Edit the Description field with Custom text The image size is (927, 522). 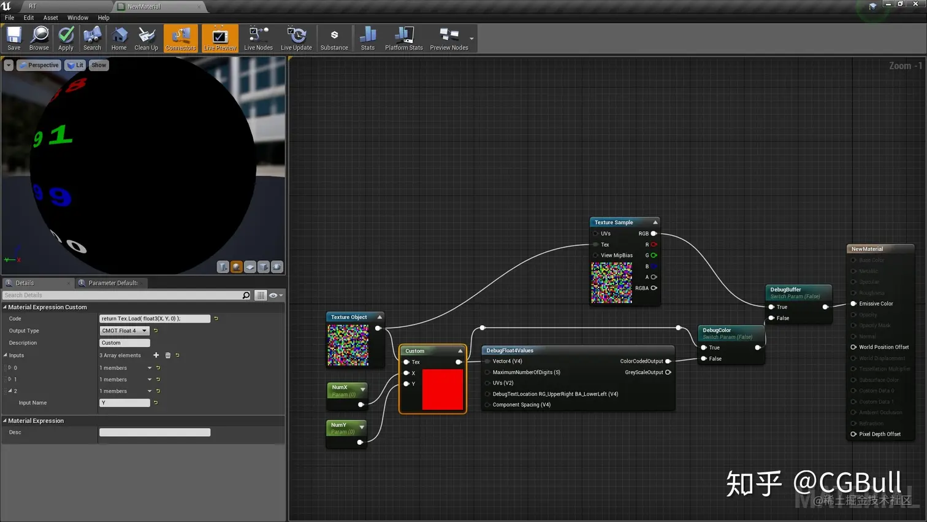[x=124, y=343]
